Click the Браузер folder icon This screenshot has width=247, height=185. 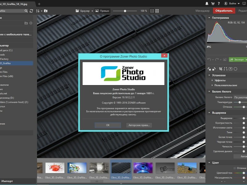point(77,11)
